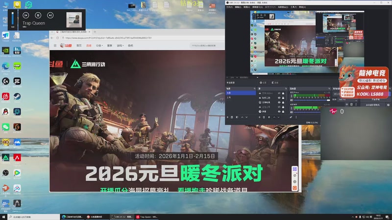Move the selected scene down
This screenshot has width=392, height=220.
point(246,117)
